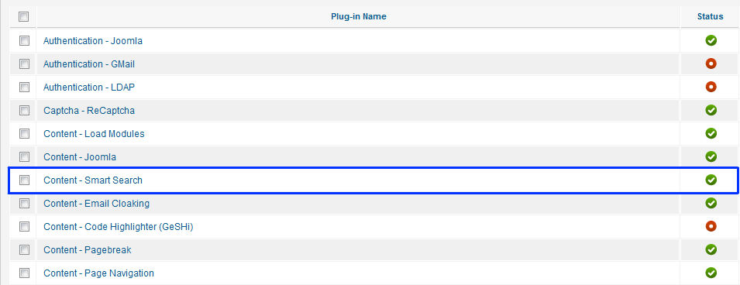Disable the Authentication - Joomla status icon
740x285 pixels.
coord(711,40)
